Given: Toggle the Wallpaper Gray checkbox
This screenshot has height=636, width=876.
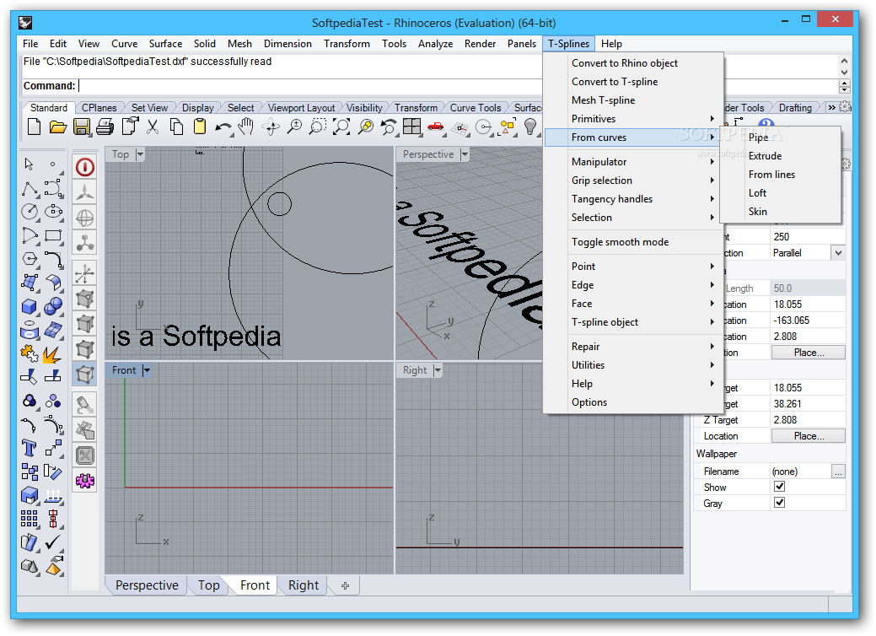Looking at the screenshot, I should (x=779, y=503).
